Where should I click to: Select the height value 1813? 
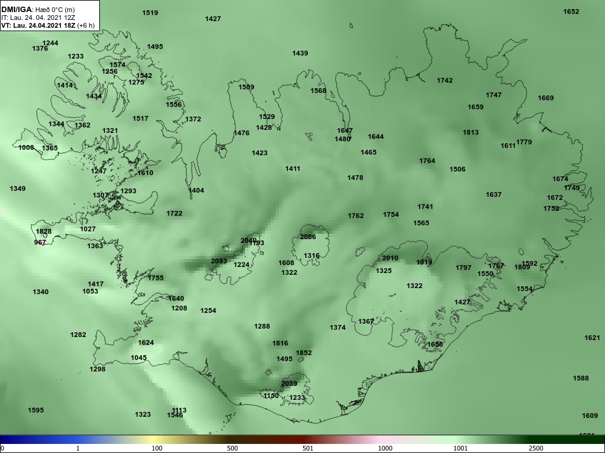pyautogui.click(x=471, y=132)
